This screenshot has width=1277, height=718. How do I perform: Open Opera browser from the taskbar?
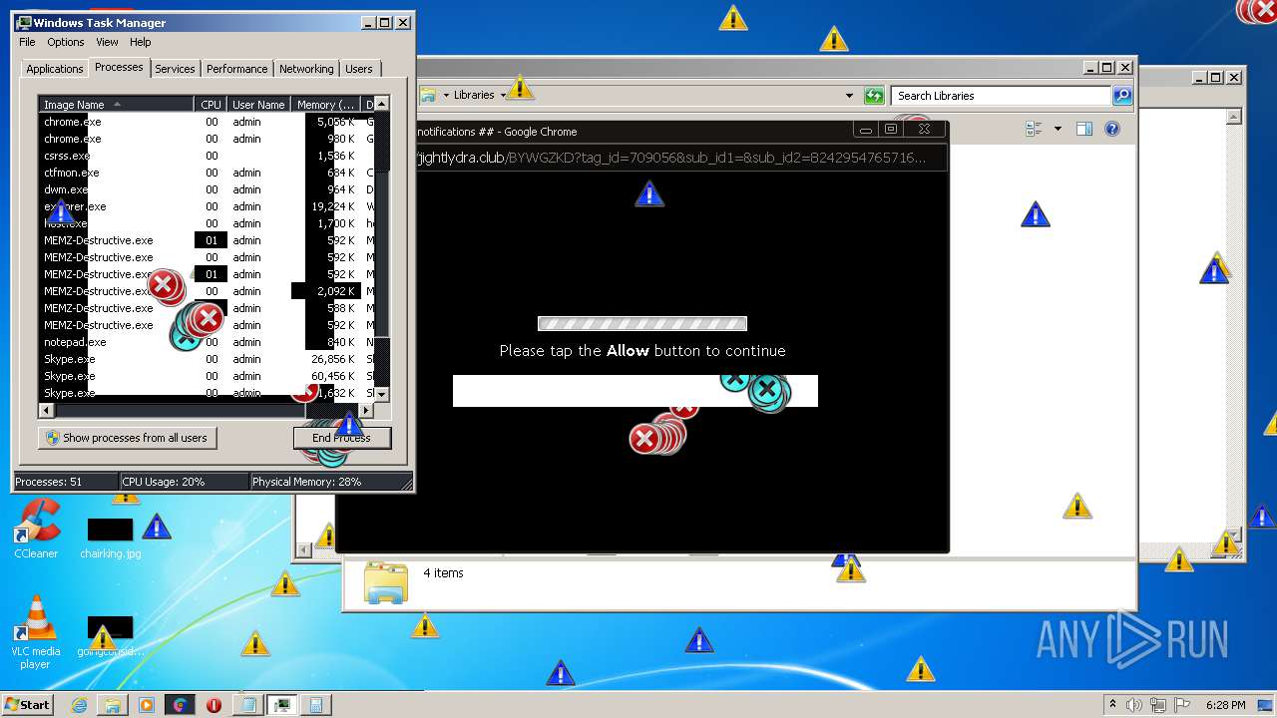click(x=213, y=705)
